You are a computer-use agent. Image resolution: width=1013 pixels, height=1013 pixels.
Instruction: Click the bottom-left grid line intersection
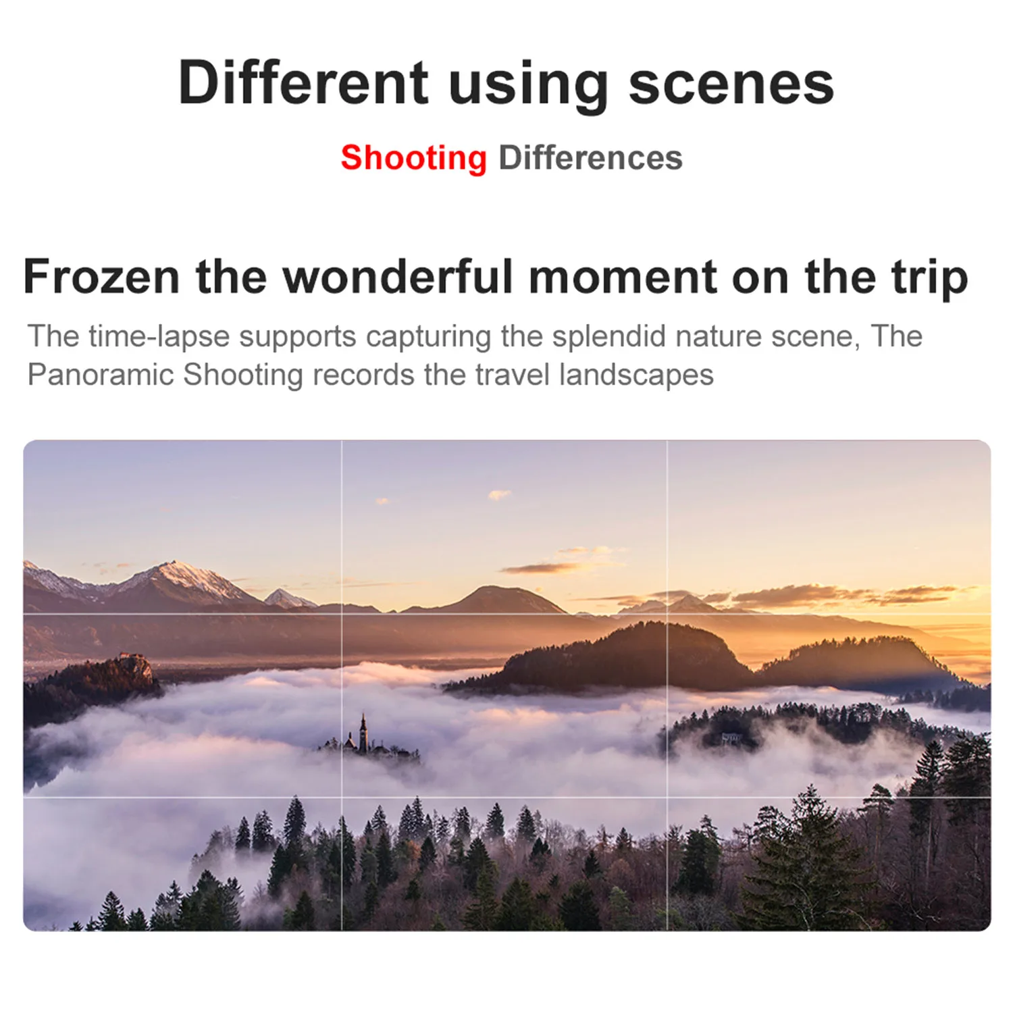(342, 797)
